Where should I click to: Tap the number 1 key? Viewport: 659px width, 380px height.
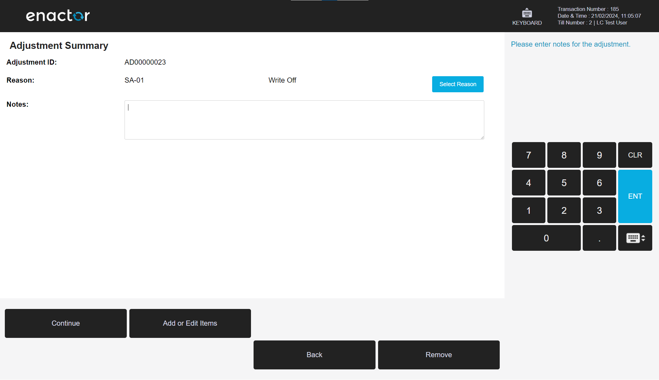click(x=528, y=210)
